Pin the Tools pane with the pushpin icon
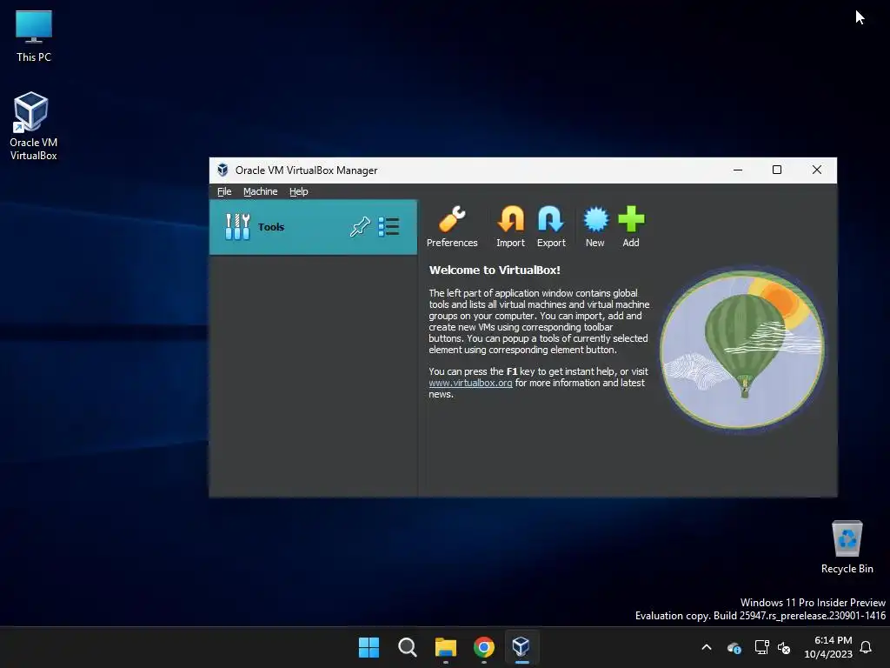The height and width of the screenshot is (668, 890). [x=360, y=227]
